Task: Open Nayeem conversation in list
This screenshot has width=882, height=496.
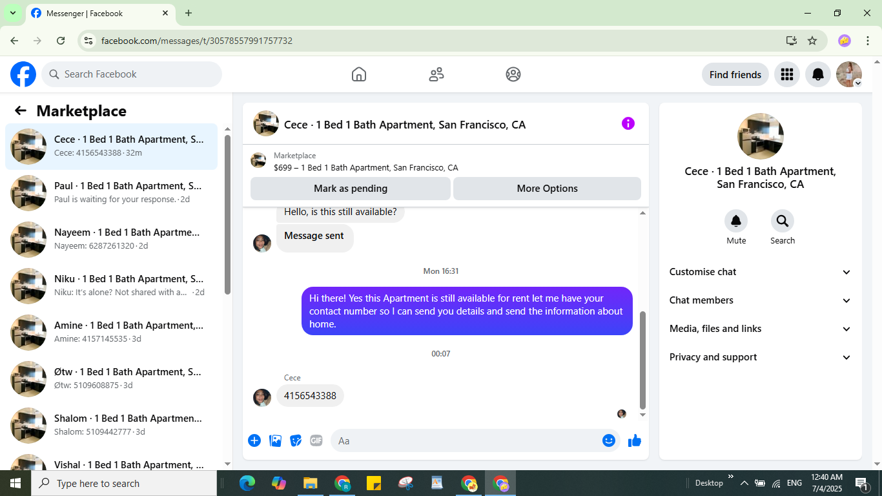Action: (112, 240)
